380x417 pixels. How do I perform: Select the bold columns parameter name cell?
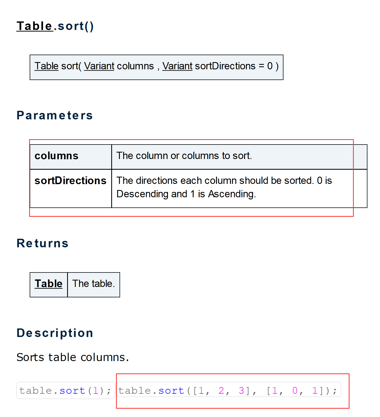pos(56,156)
